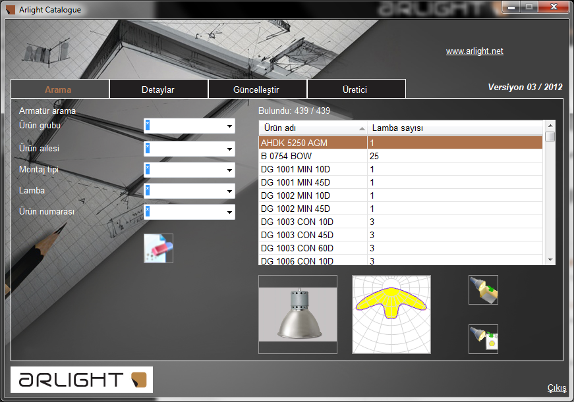The width and height of the screenshot is (574, 402).
Task: Select the B 0754 BOW row
Action: [x=401, y=156]
